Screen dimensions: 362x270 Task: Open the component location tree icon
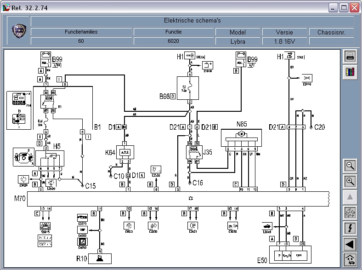350,213
